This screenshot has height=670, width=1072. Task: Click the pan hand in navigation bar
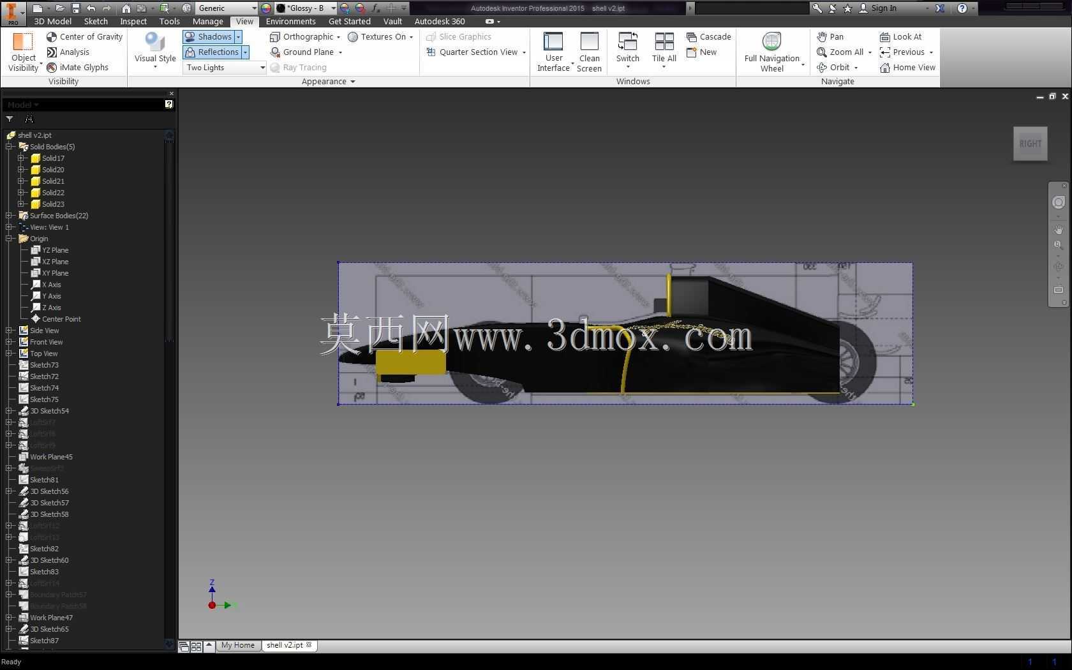[1059, 229]
